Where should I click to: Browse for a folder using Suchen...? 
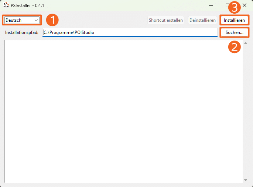[x=234, y=32]
